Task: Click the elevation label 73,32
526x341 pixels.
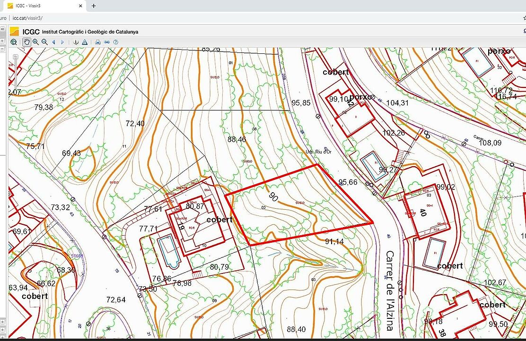Action: [x=61, y=207]
